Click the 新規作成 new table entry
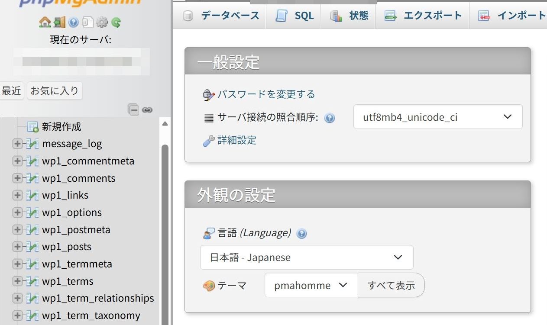Viewport: 547px width, 325px height. [61, 127]
